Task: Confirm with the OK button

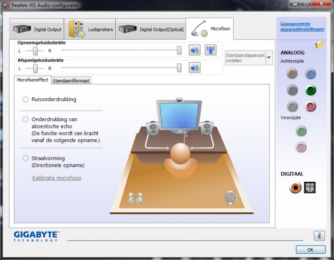Action: click(x=311, y=250)
